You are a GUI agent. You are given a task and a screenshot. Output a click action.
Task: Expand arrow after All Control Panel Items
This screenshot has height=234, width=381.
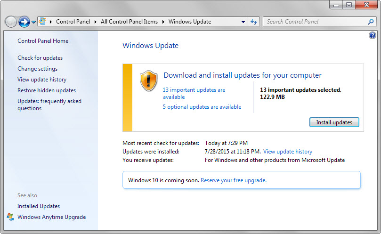pos(163,22)
